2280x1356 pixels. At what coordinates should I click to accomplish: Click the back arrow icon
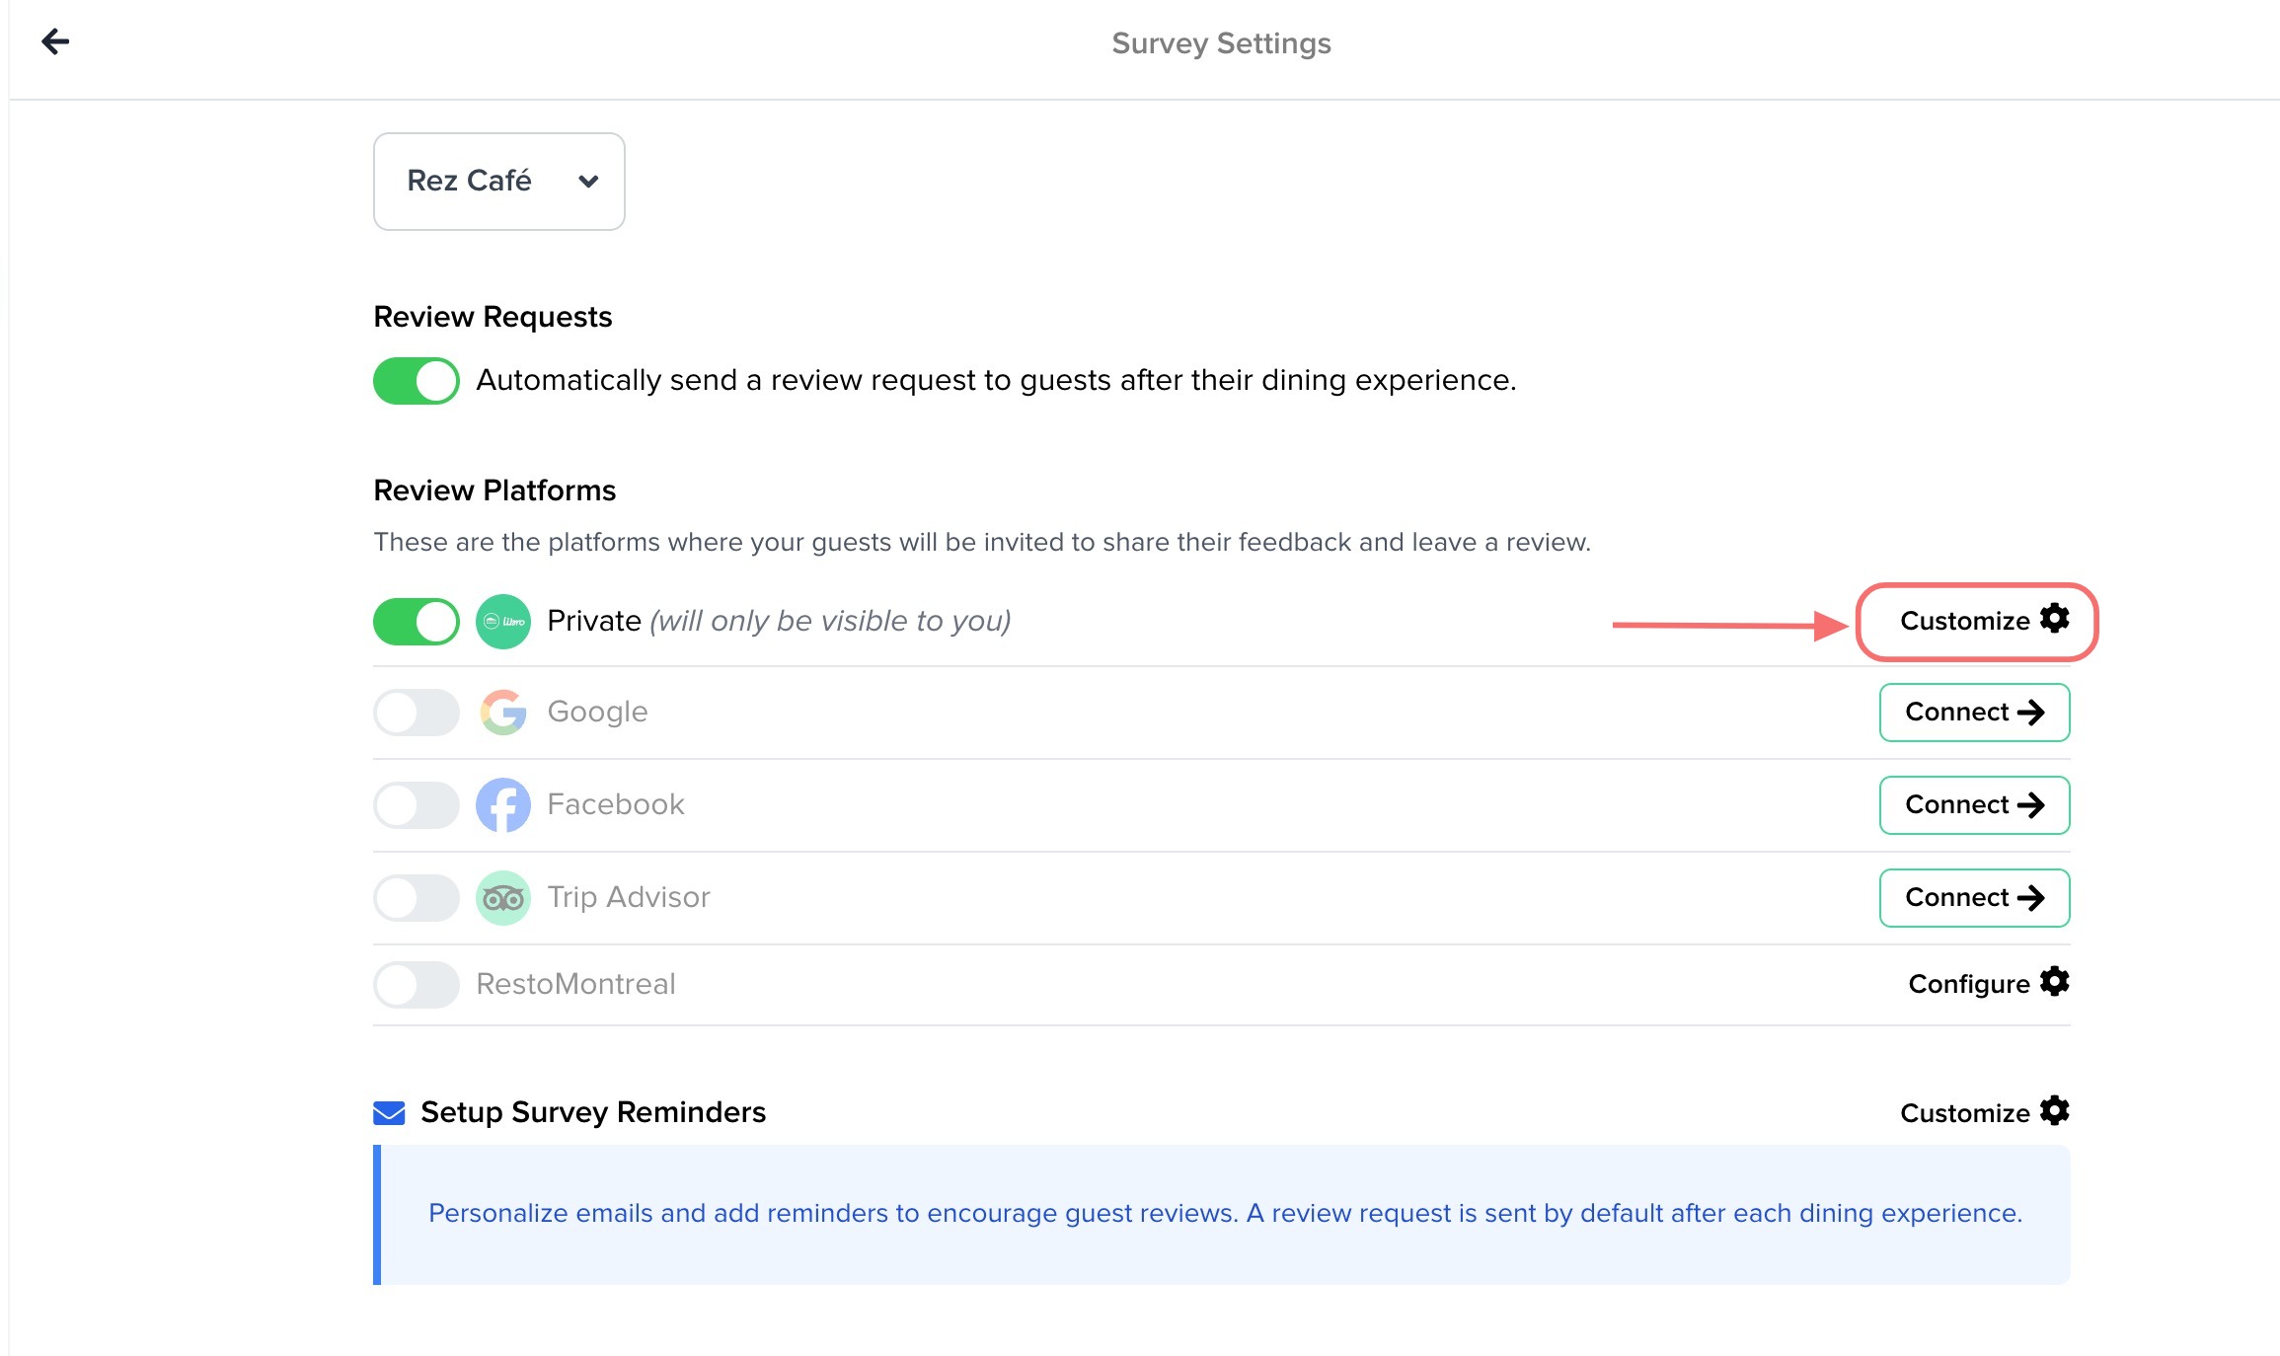(x=55, y=41)
